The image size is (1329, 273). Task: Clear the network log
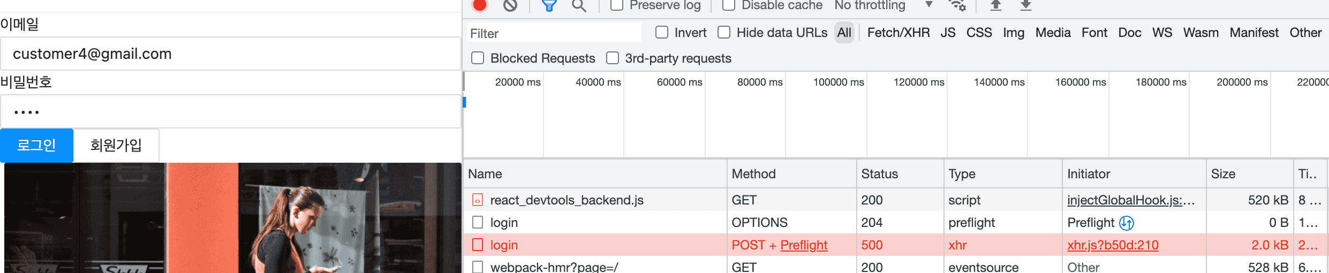click(510, 5)
